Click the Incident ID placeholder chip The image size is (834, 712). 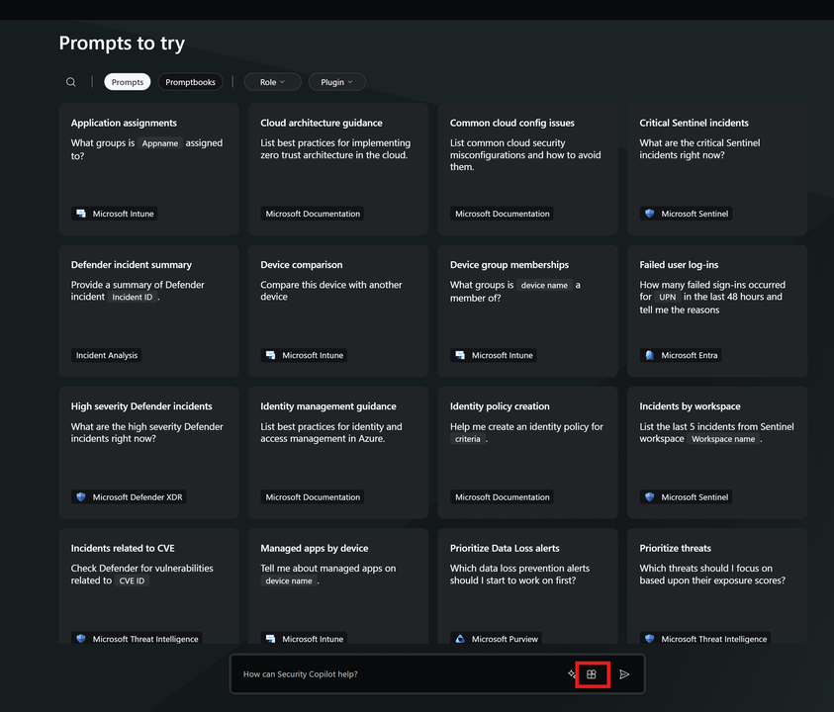pos(132,298)
